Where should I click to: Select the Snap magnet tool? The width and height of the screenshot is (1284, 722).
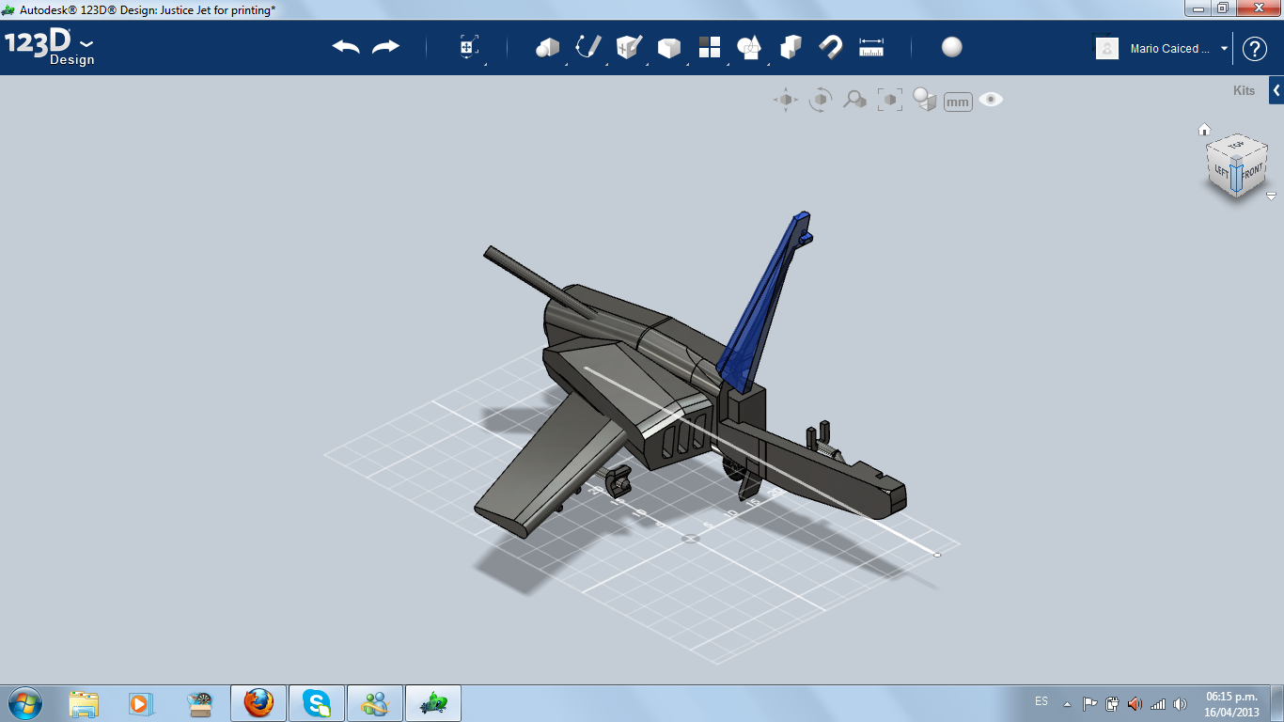tap(831, 47)
